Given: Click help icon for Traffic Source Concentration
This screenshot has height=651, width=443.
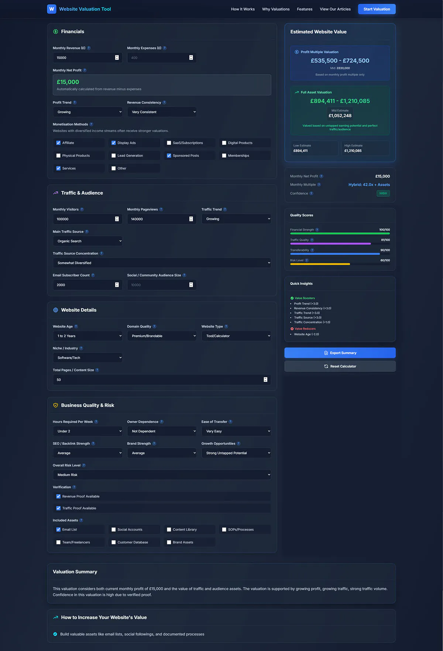Looking at the screenshot, I should [x=102, y=254].
